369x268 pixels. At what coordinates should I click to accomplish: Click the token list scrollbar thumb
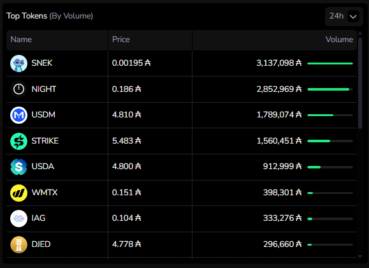tap(360, 83)
